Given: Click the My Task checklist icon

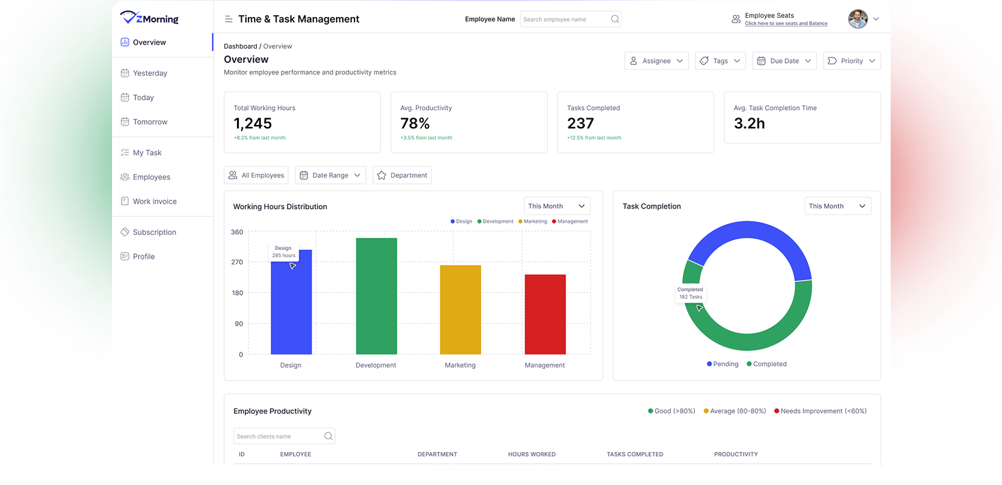Looking at the screenshot, I should point(125,153).
